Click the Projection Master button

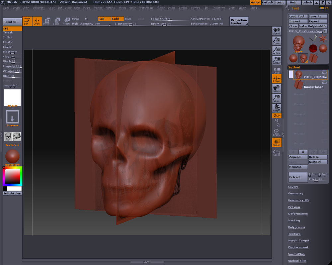[x=239, y=22]
